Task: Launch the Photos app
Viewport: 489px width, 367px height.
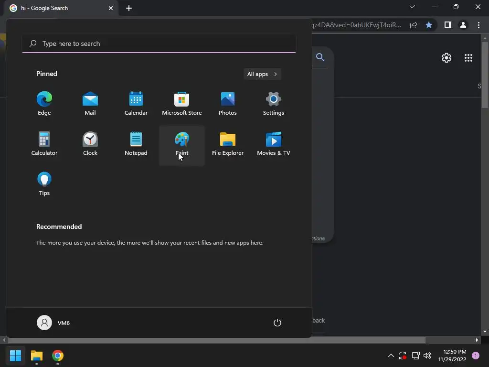Action: point(228,104)
